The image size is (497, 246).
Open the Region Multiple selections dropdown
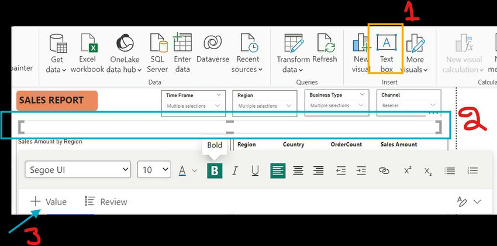tap(264, 105)
